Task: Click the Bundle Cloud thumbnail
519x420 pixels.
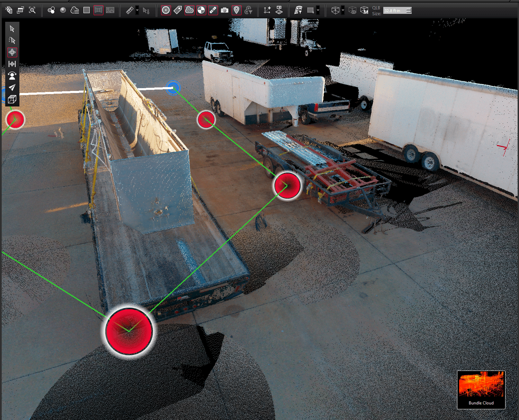Action: [481, 390]
